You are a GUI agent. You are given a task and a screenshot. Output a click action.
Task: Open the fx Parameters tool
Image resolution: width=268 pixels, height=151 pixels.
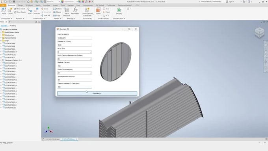pyautogui.click(x=75, y=11)
